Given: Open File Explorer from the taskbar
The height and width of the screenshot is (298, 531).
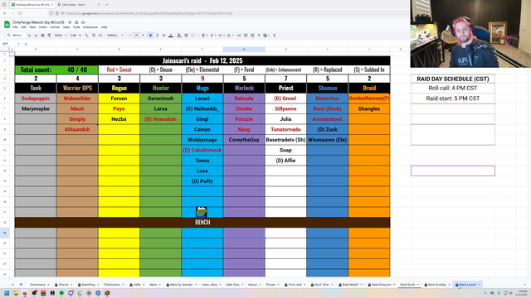Looking at the screenshot, I should pos(16,293).
